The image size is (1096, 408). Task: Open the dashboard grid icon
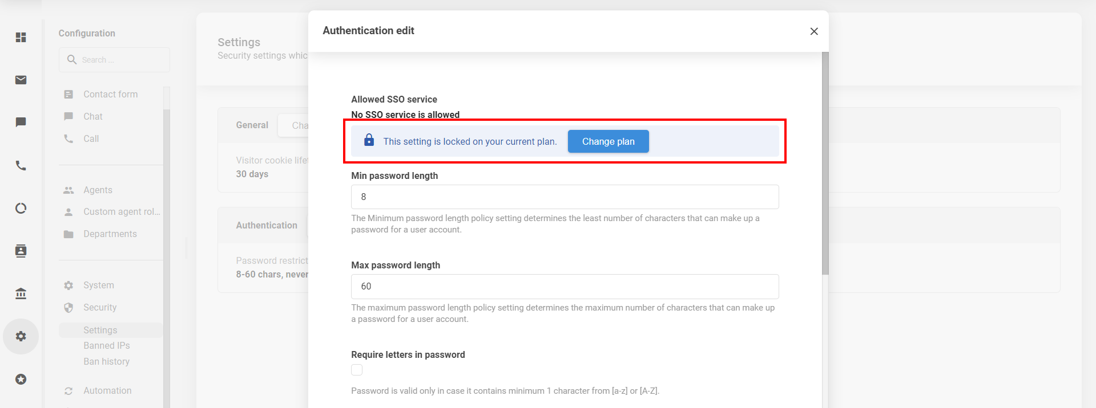pyautogui.click(x=21, y=38)
